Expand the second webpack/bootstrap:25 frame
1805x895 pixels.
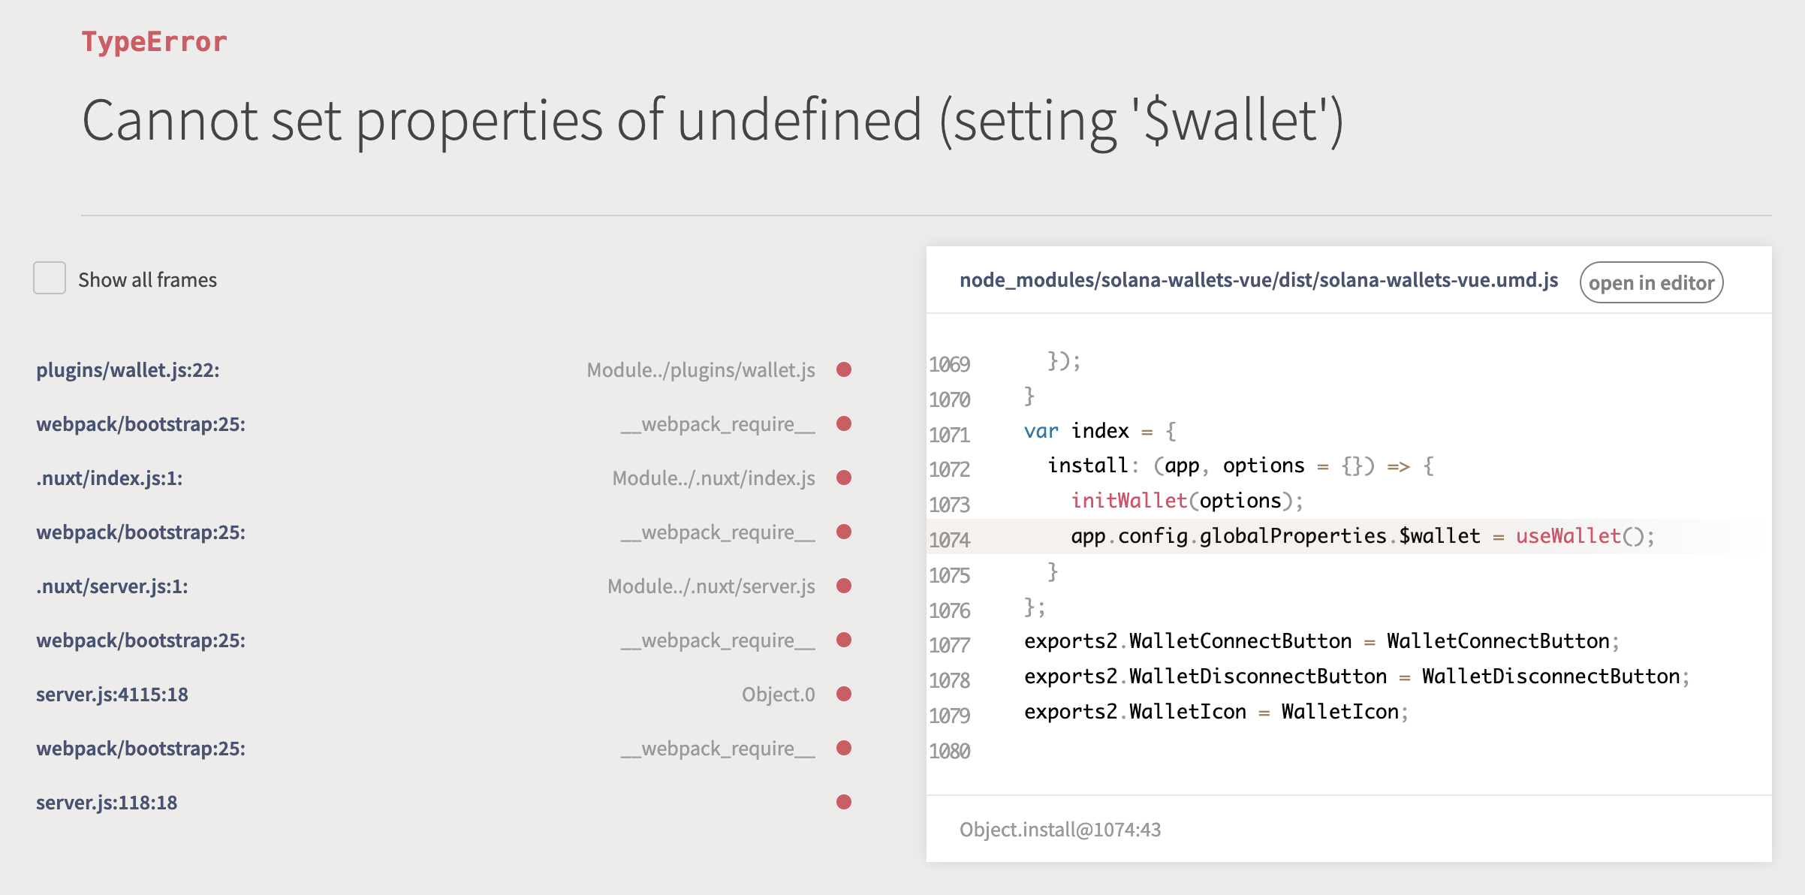click(140, 532)
